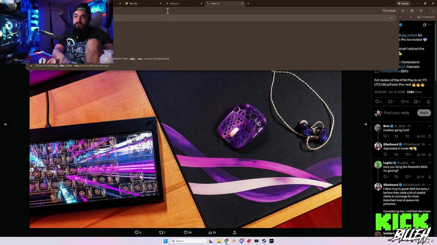Open the Gemini button in Chrome
This screenshot has width=437, height=245.
point(403,3)
